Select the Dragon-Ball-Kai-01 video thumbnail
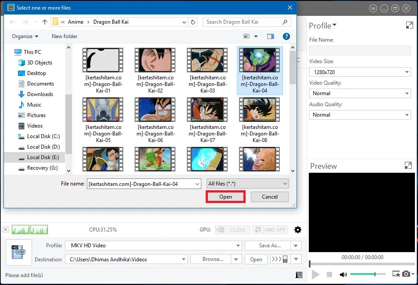The width and height of the screenshot is (418, 285). (x=103, y=60)
